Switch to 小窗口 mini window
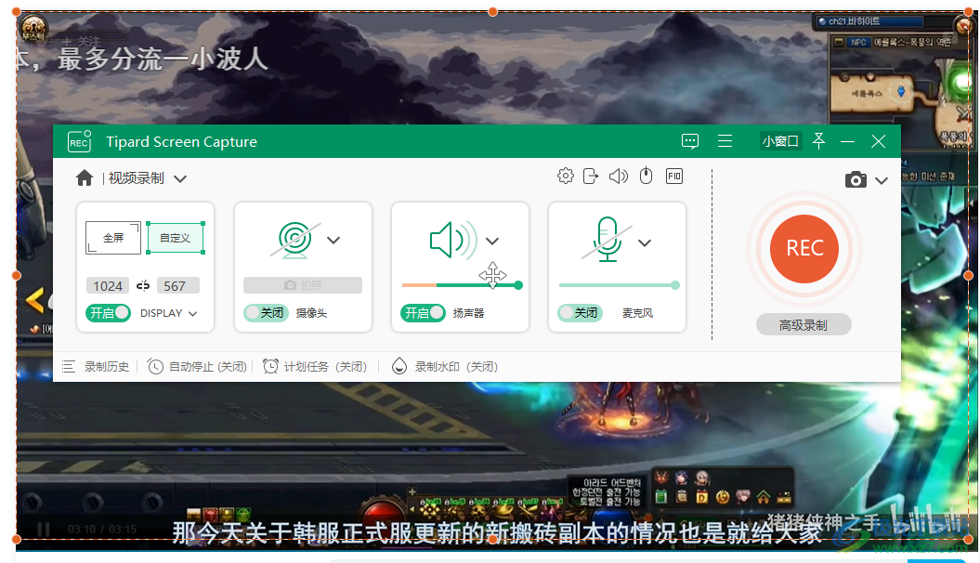Screen dimensions: 980x563 [x=780, y=141]
